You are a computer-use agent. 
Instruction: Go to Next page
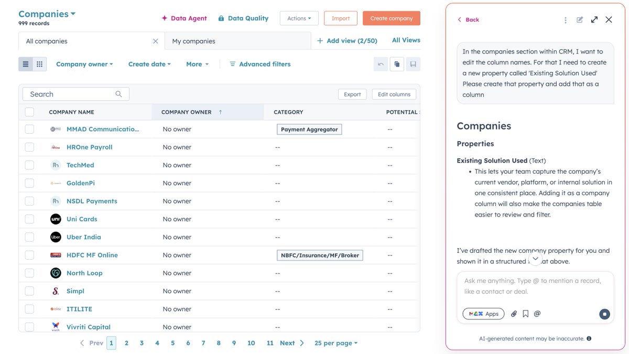[292, 343]
